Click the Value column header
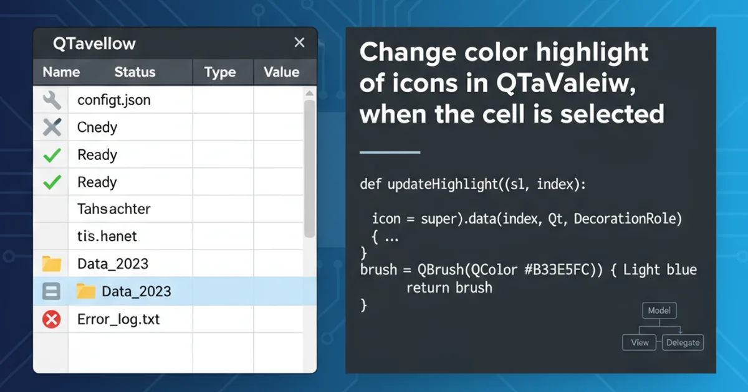Screen dimensions: 748x392 point(281,72)
